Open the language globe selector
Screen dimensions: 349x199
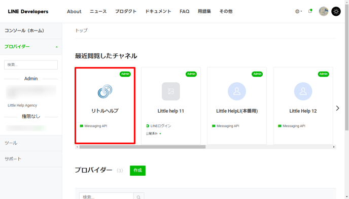click(298, 11)
